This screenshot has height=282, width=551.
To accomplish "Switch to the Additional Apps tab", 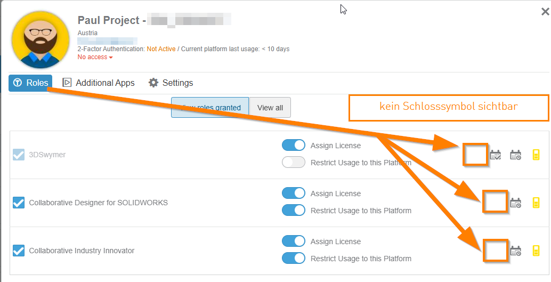I will pyautogui.click(x=99, y=83).
